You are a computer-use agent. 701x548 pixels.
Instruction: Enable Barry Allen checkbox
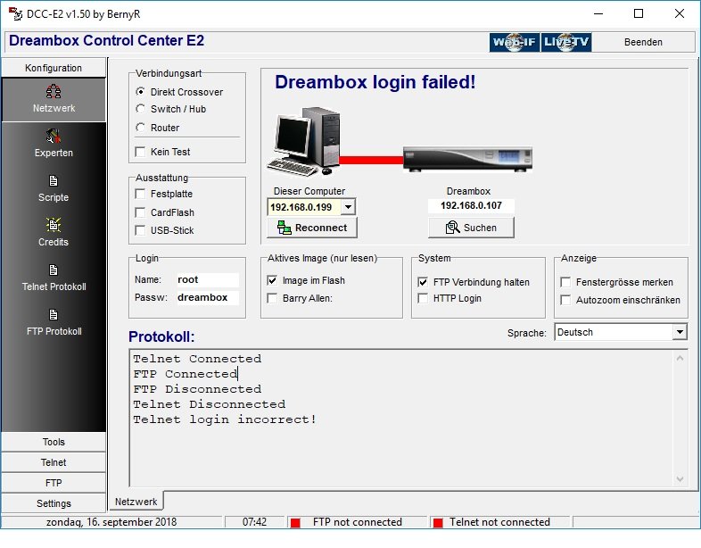(272, 298)
